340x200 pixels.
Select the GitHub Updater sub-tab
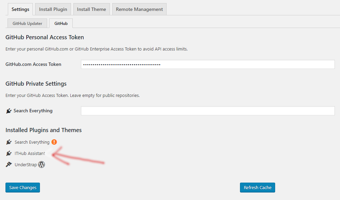[27, 24]
